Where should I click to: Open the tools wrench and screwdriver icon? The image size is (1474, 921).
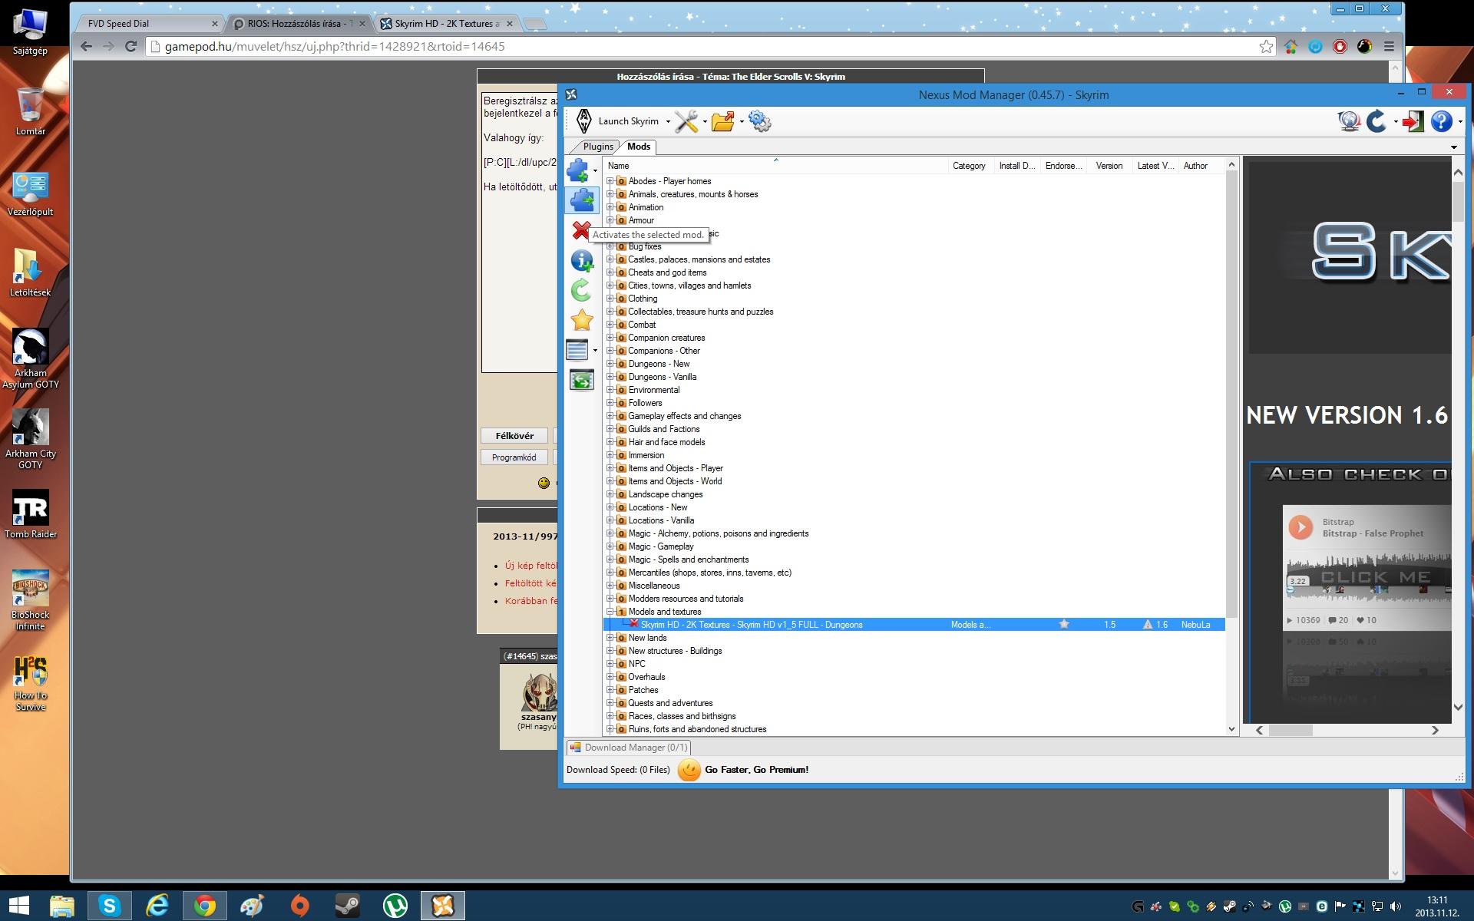point(686,121)
